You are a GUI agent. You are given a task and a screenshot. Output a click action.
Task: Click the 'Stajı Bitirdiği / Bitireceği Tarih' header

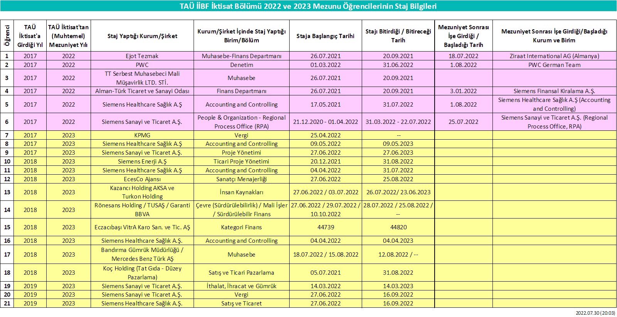coord(398,36)
